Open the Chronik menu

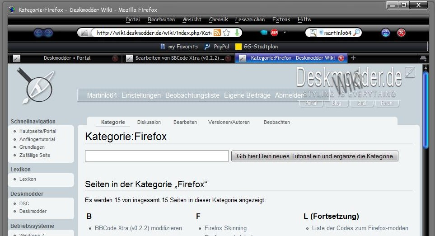[218, 19]
